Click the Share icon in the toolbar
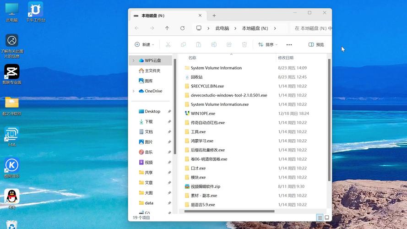This screenshot has width=407, height=229. tap(229, 44)
